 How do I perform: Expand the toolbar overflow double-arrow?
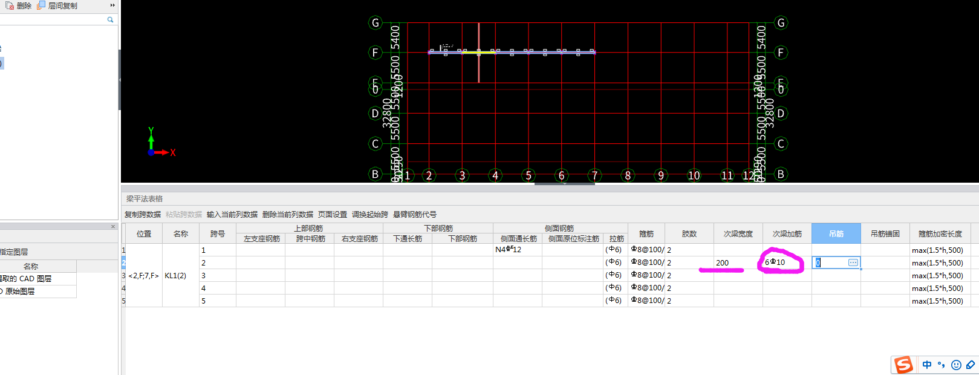tap(112, 5)
